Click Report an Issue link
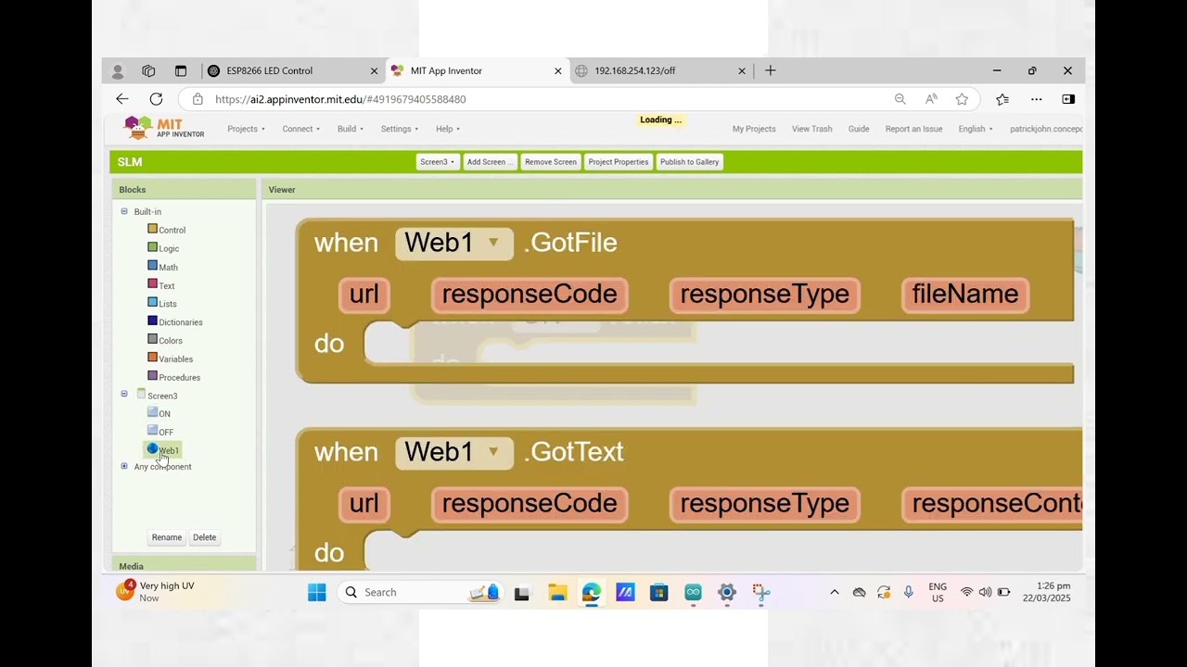The height and width of the screenshot is (667, 1187). point(913,129)
